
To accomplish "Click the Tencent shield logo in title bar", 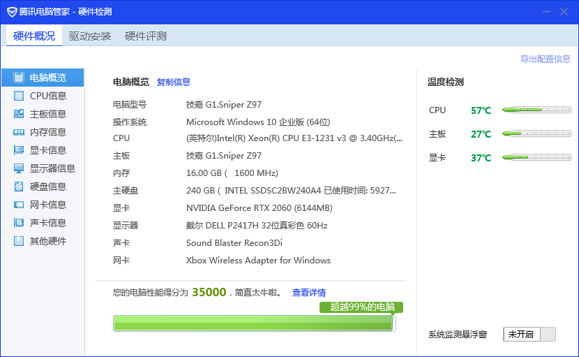I will 12,12.
